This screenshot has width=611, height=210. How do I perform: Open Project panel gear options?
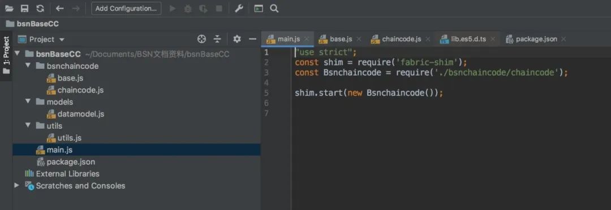[x=237, y=39]
